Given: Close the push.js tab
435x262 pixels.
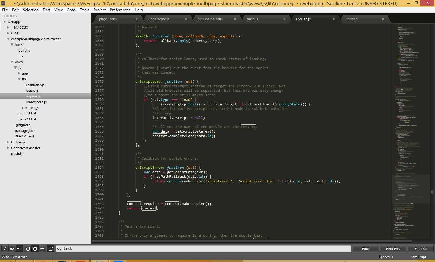Looking at the screenshot, I should click(x=284, y=19).
